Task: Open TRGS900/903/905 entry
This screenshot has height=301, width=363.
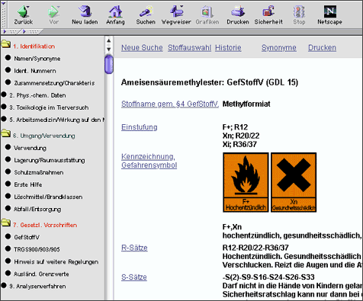Action: tap(37, 249)
